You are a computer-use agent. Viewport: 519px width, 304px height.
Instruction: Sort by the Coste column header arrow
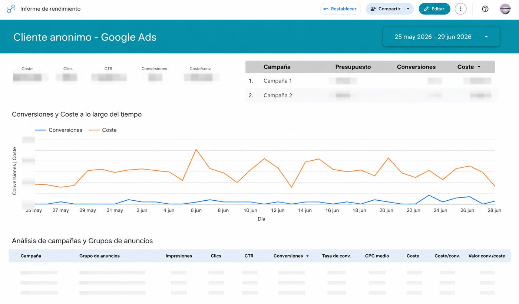(x=479, y=67)
